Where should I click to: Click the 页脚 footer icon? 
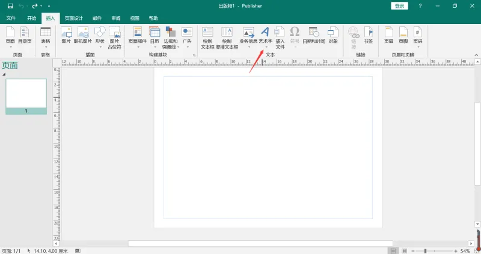click(x=403, y=35)
